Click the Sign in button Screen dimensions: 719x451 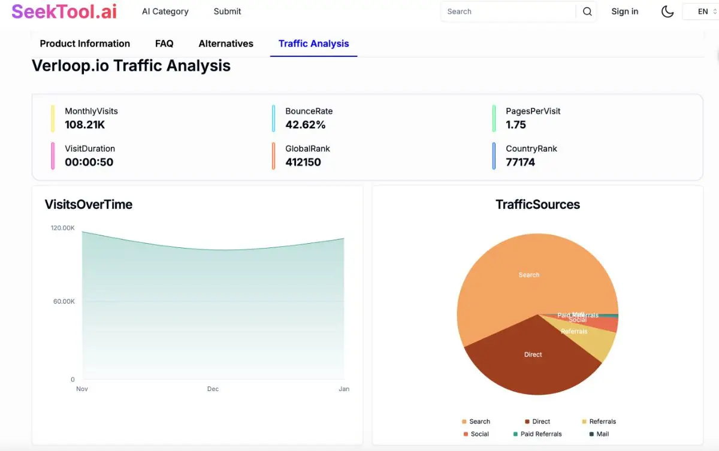(x=624, y=11)
